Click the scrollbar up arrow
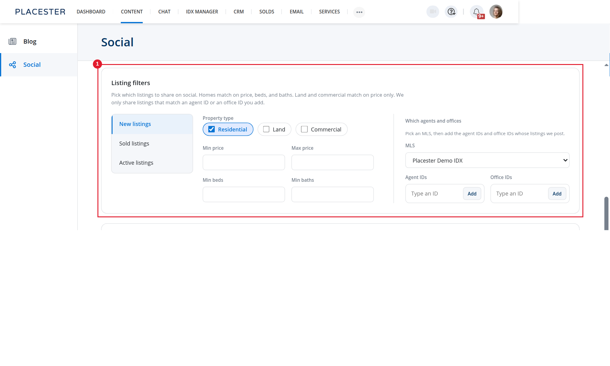610x366 pixels. (606, 65)
